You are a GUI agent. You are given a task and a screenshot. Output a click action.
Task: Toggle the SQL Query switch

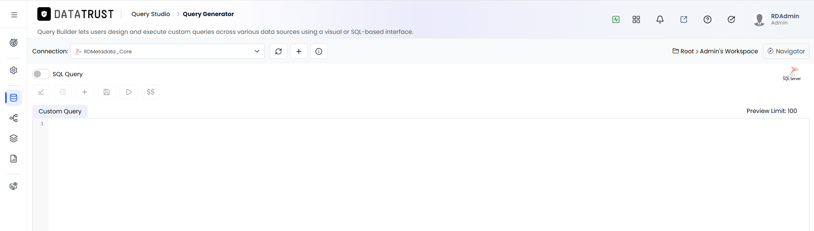(41, 74)
